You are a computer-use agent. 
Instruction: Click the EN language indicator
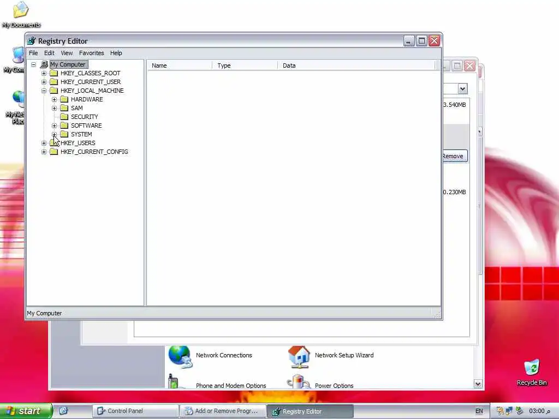[479, 411]
